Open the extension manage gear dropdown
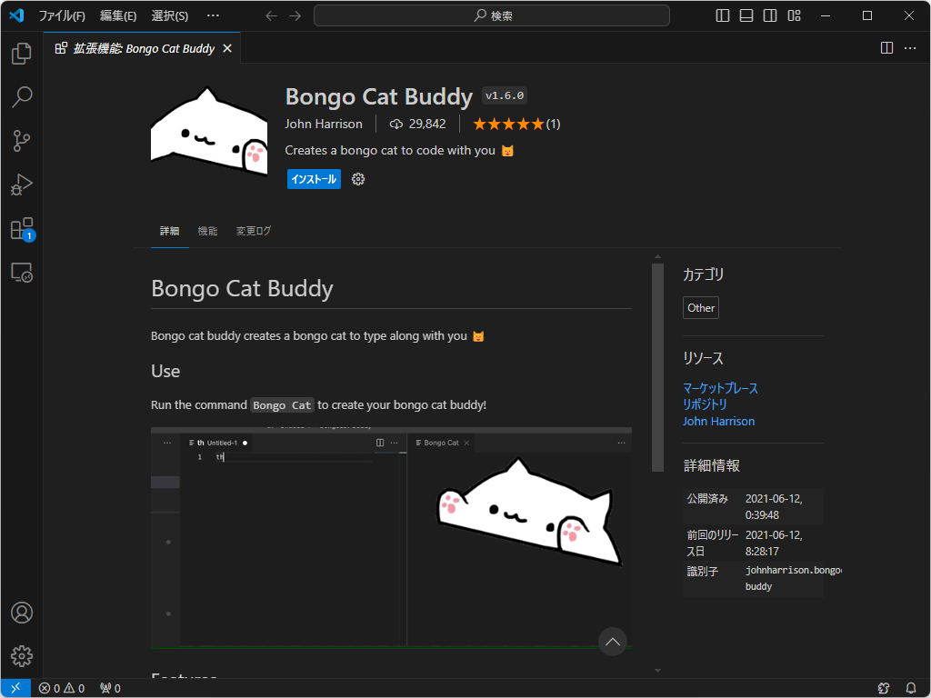This screenshot has width=931, height=698. point(358,179)
